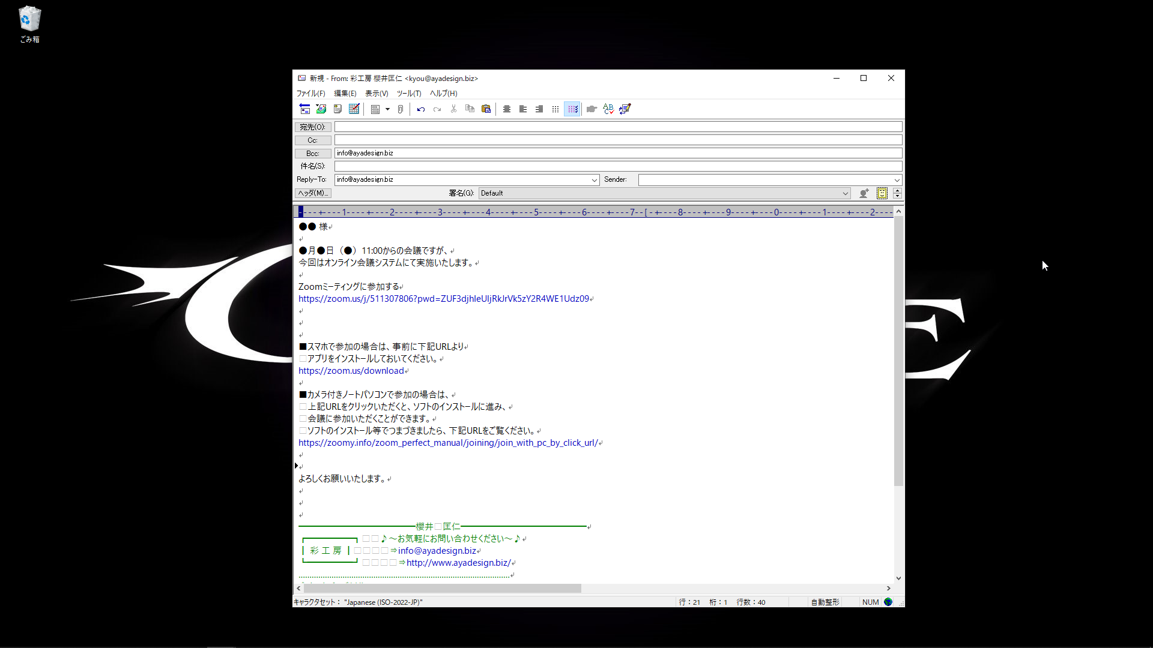Toggle the highlighted pink dotted word-wrap icon

[572, 109]
